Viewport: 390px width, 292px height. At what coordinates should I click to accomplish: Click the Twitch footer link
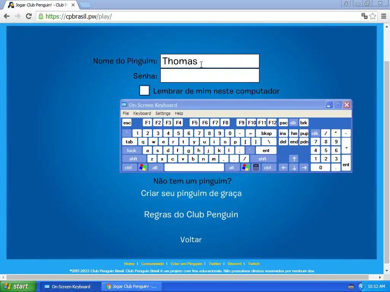tap(254, 264)
